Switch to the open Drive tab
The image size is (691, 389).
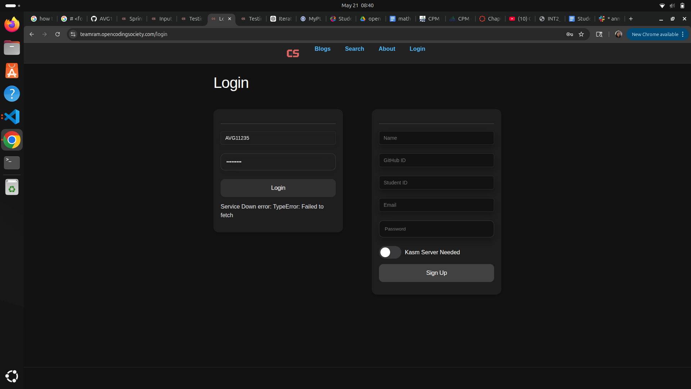pyautogui.click(x=371, y=19)
